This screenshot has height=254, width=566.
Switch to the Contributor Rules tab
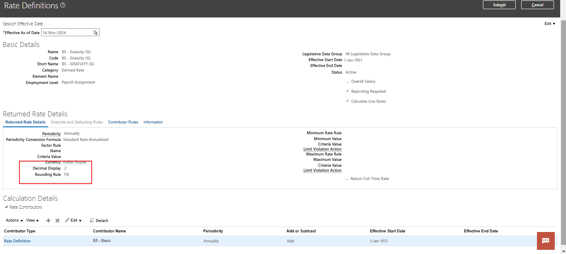pos(123,122)
